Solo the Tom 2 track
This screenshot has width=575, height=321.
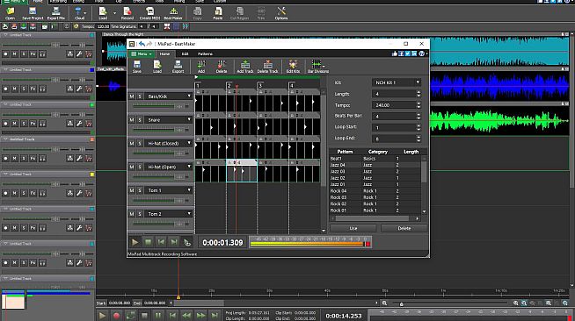140,214
